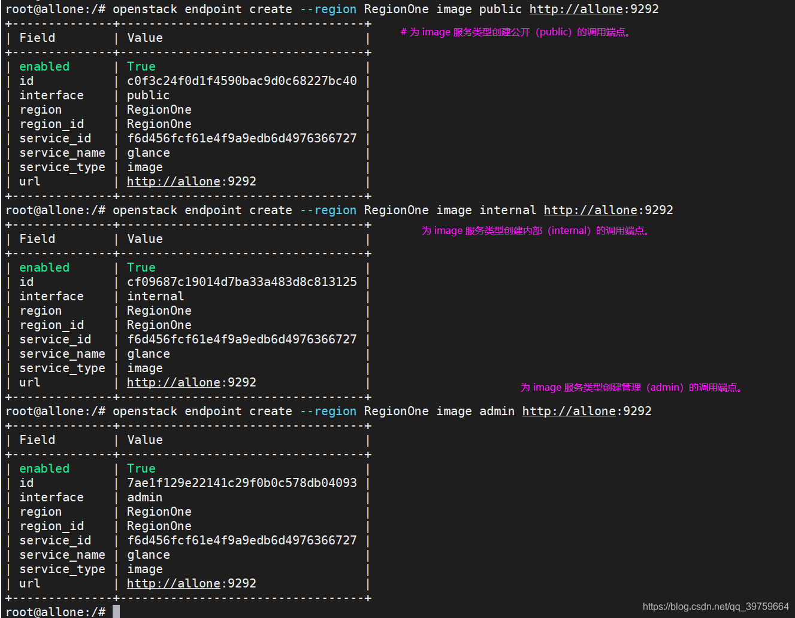
Task: Click 'glance' service_name in the first table
Action: pos(149,153)
